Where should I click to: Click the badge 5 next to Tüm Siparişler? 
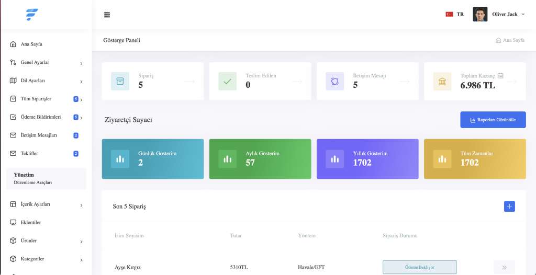[x=76, y=99]
